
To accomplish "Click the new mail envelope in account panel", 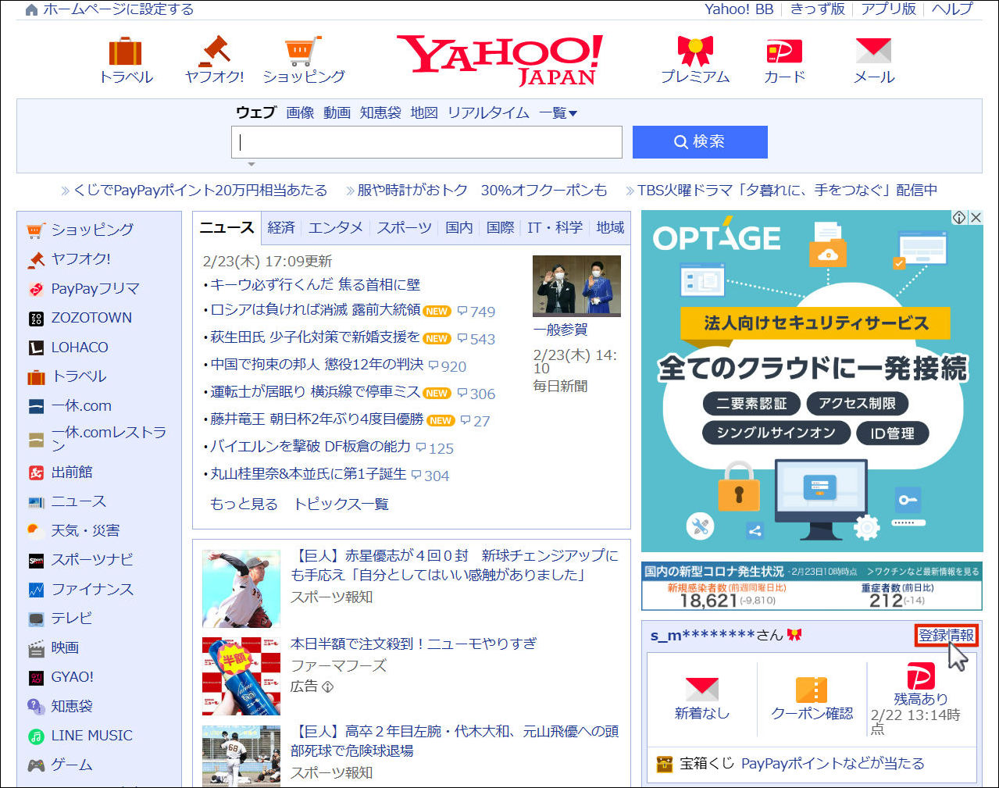I will click(701, 690).
